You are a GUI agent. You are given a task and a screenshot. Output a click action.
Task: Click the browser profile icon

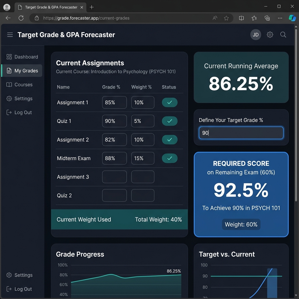click(x=7, y=7)
